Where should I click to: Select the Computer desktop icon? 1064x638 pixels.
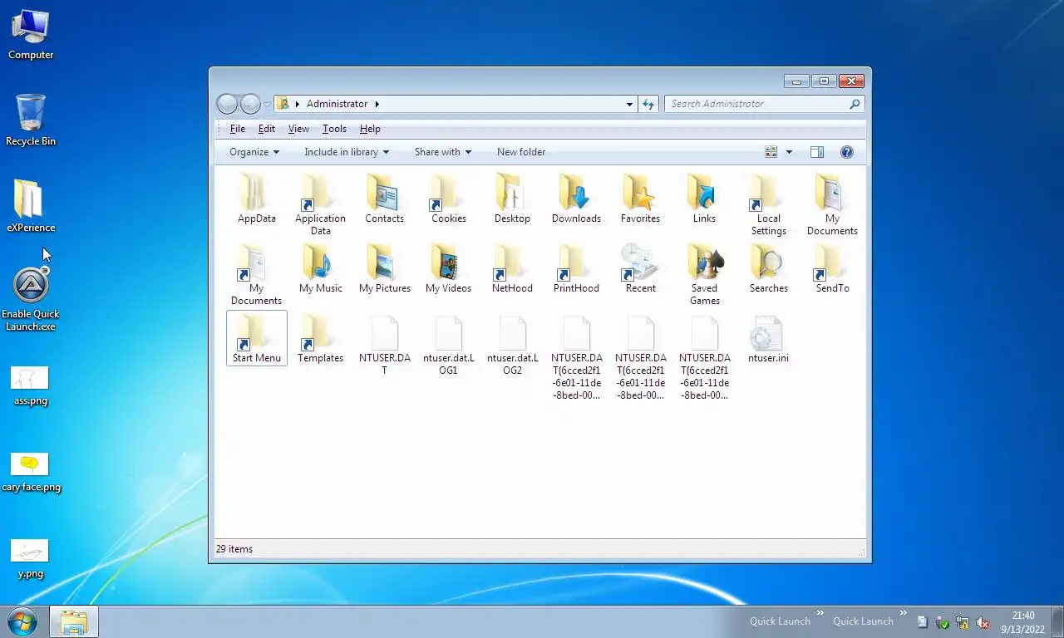coord(31,35)
